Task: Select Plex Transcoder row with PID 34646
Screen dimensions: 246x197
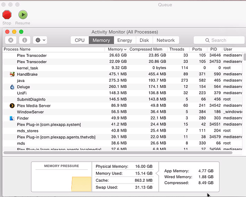Action: click(x=122, y=55)
